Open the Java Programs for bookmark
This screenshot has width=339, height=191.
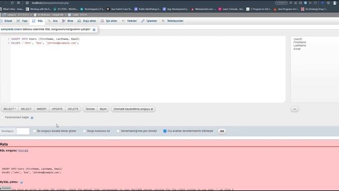point(286,9)
